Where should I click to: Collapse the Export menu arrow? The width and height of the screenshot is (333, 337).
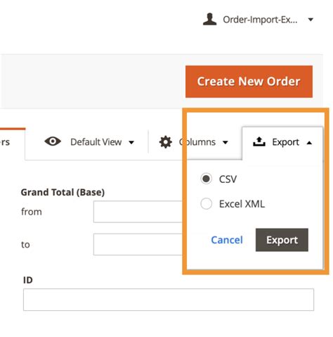click(309, 143)
